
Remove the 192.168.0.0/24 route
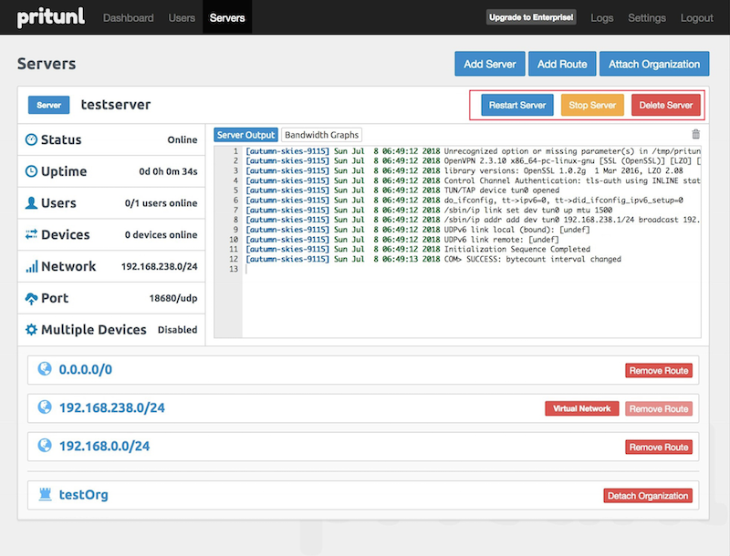click(659, 447)
